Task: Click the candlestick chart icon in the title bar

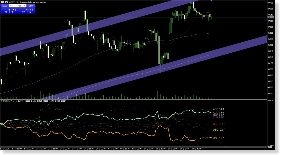Action: pos(6,2)
